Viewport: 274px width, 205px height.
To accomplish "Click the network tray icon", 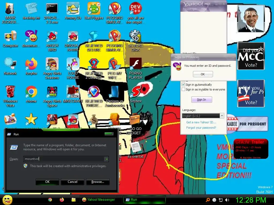I will tap(221, 200).
